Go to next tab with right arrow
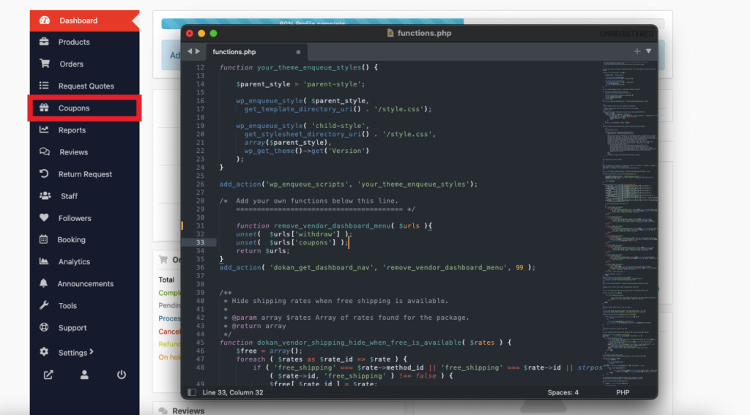The image size is (750, 415). [198, 51]
